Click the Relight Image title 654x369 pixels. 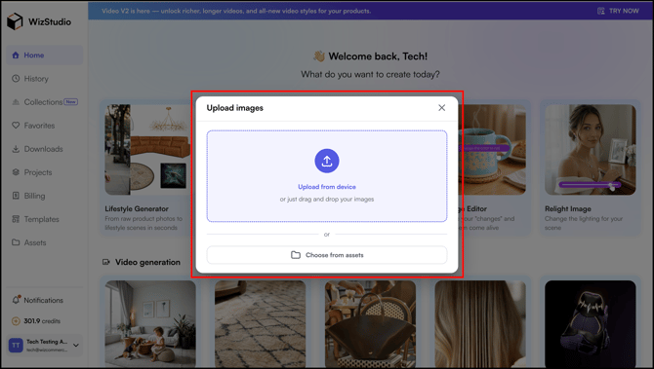click(568, 208)
